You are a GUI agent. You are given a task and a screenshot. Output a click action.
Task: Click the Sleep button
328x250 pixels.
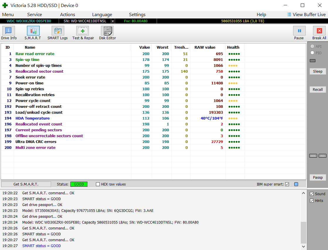[317, 71]
